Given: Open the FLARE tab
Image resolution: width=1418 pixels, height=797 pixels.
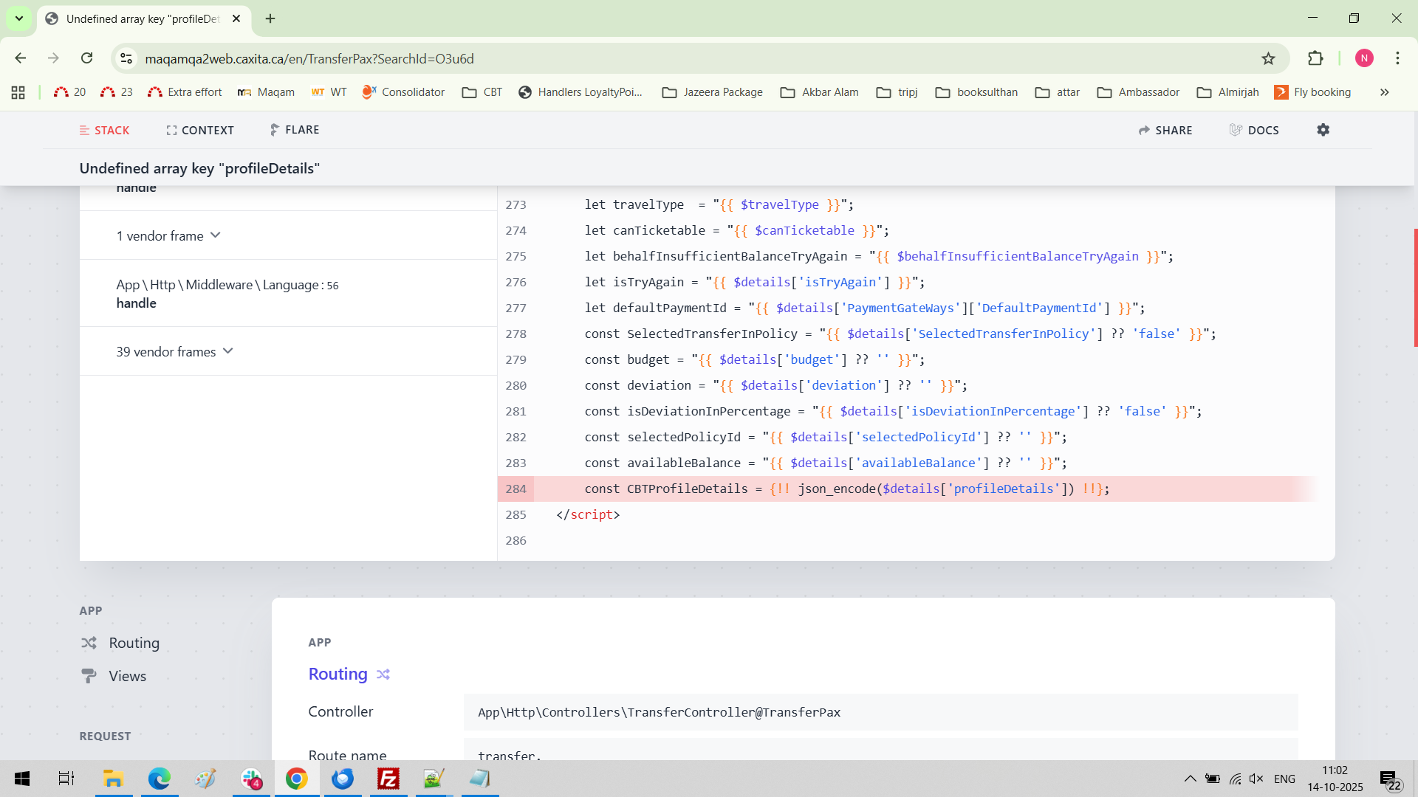Looking at the screenshot, I should pos(294,130).
